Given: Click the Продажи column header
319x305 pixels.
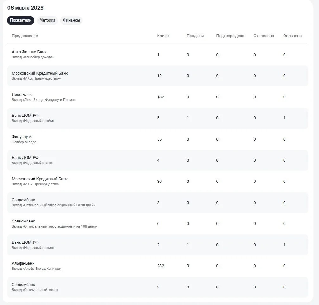Looking at the screenshot, I should 195,36.
